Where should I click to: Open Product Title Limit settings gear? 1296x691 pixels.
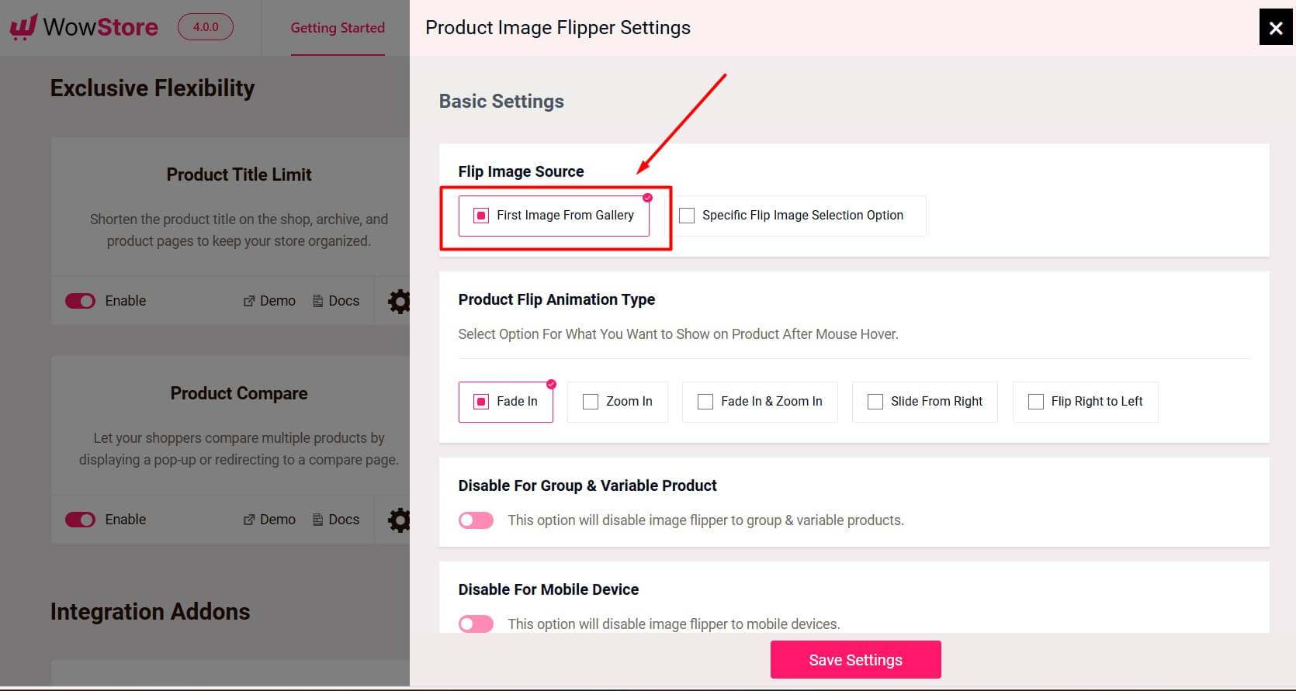[x=399, y=301]
